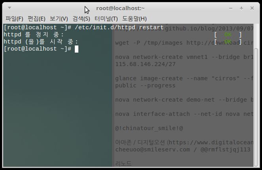
Task: Click the terminal vertical scrollbar thumb
Action: pos(256,107)
